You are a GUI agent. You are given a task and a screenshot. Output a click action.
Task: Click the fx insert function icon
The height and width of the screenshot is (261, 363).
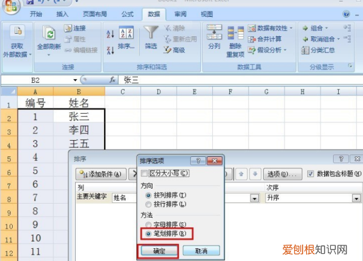pos(113,80)
